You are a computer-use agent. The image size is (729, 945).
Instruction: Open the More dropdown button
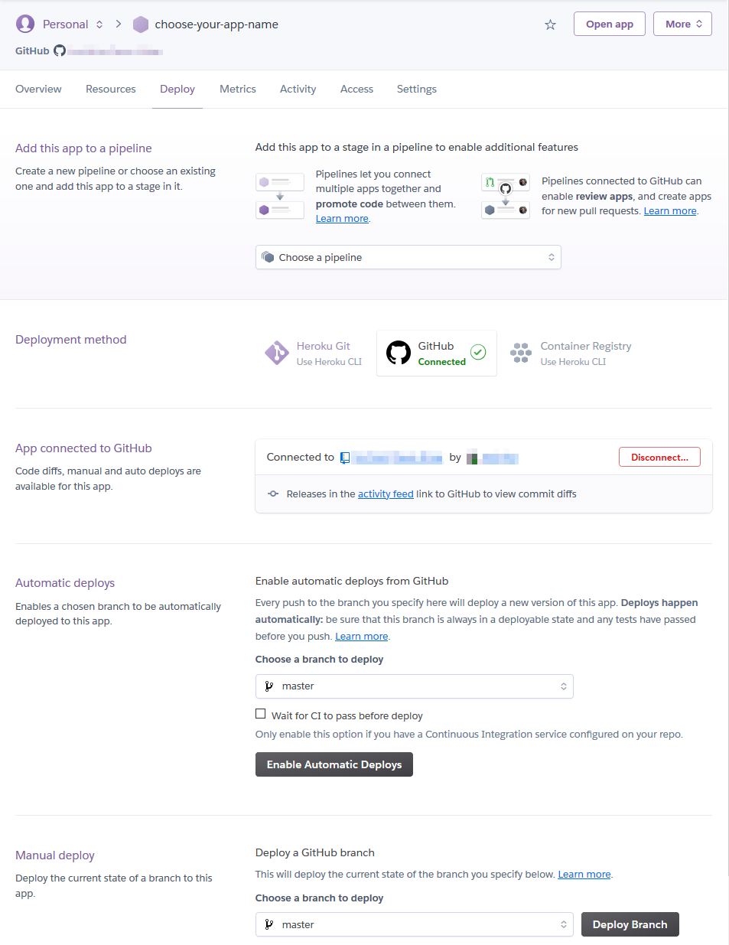pos(682,24)
